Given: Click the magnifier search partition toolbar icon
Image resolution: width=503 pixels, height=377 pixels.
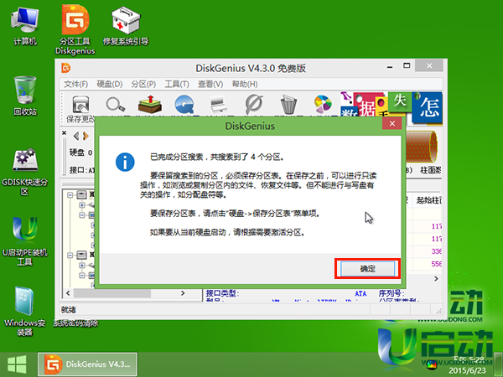Looking at the screenshot, I should point(116,105).
